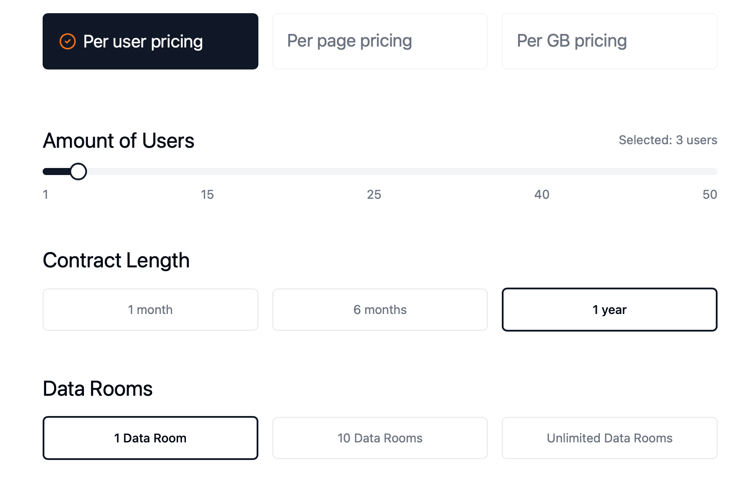The width and height of the screenshot is (747, 489).
Task: Click the 1 user tick label
Action: (45, 194)
